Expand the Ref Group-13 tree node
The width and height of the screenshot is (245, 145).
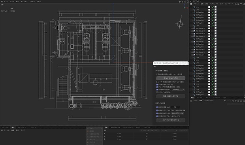(192, 31)
